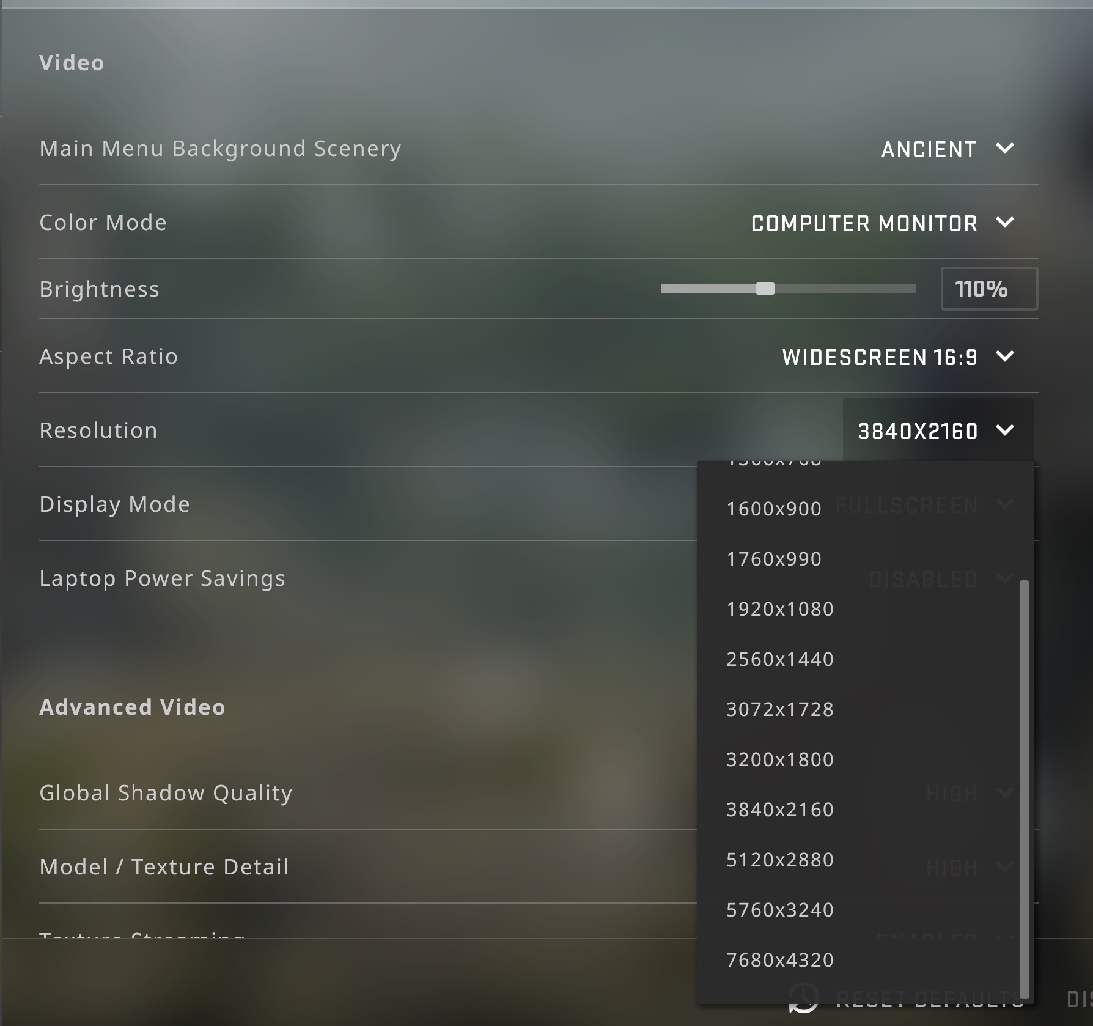Open the Color Mode dropdown showing COMPUTER MONITOR
The height and width of the screenshot is (1026, 1093).
click(x=882, y=223)
